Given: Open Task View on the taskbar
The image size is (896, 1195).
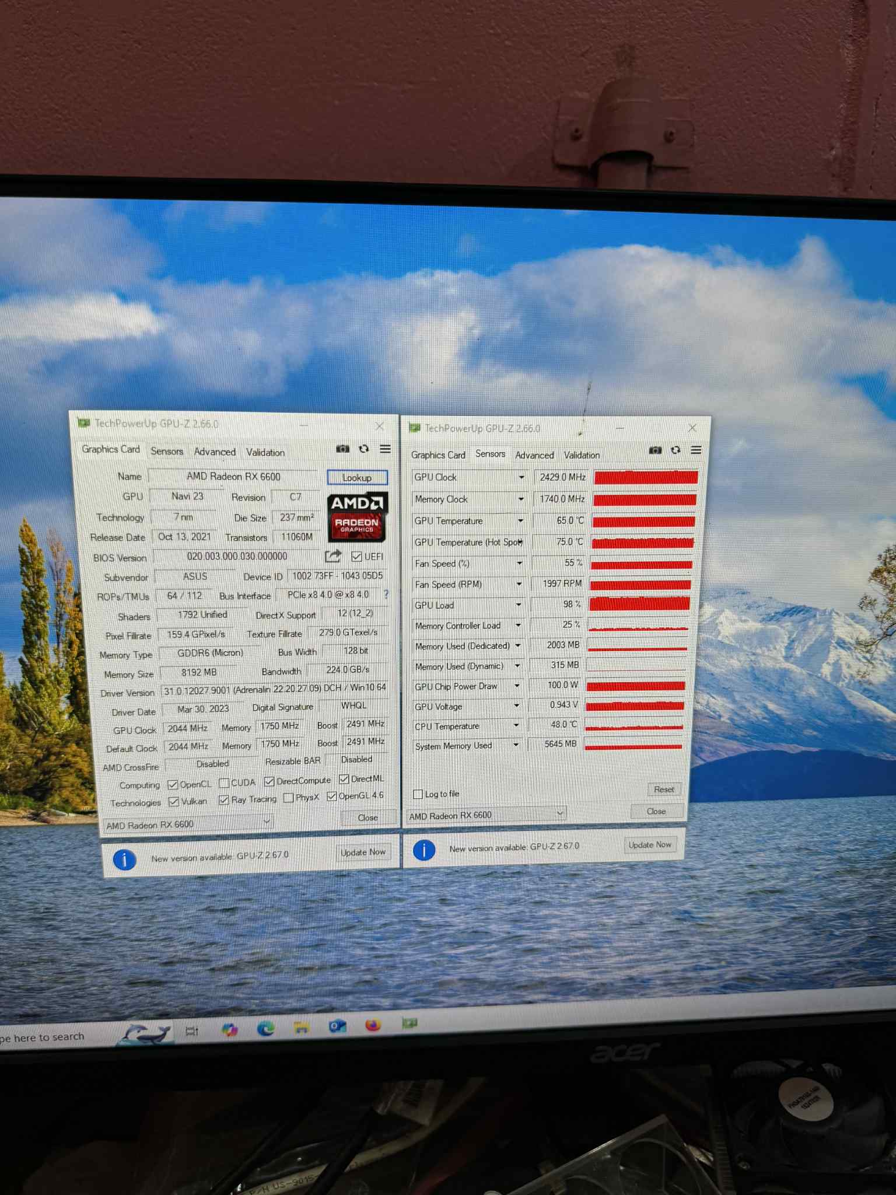Looking at the screenshot, I should (192, 1031).
